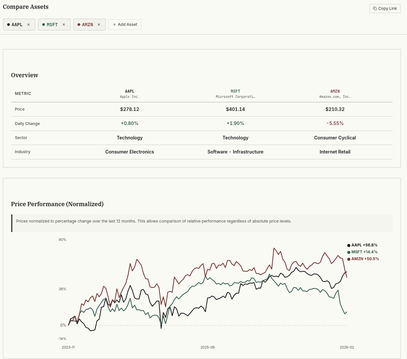Select the MSFT column header in Overview

[235, 94]
